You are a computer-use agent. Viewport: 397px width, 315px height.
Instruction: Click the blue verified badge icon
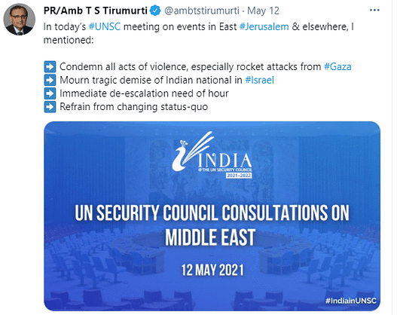pyautogui.click(x=155, y=11)
